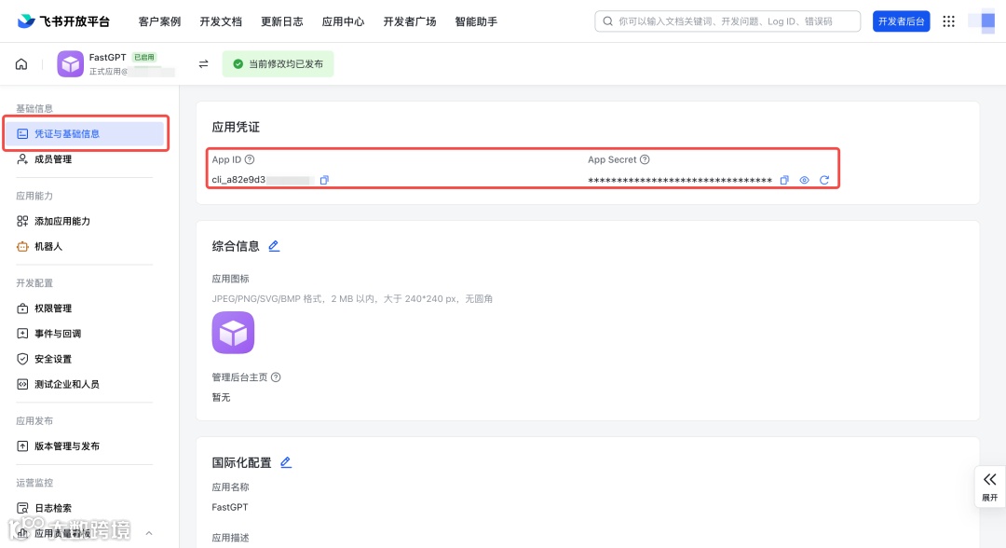Click the Feishu Open Platform logo
Viewport: 1006px width, 548px height.
(x=63, y=21)
